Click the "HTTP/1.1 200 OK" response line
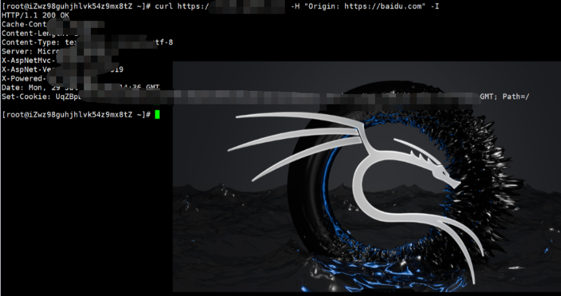Viewport: 561px width, 296px height. [35, 15]
